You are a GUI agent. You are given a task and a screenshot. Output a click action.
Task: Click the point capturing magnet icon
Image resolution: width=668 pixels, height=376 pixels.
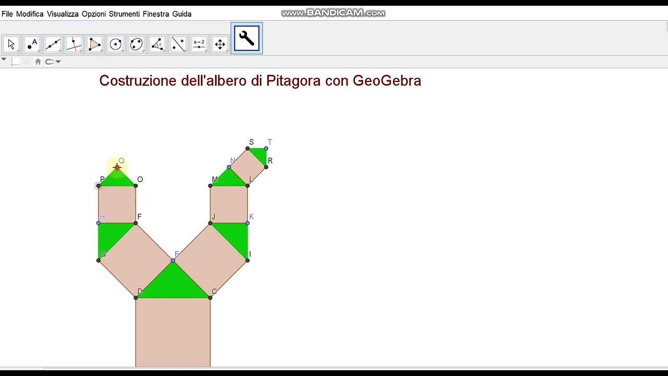49,62
